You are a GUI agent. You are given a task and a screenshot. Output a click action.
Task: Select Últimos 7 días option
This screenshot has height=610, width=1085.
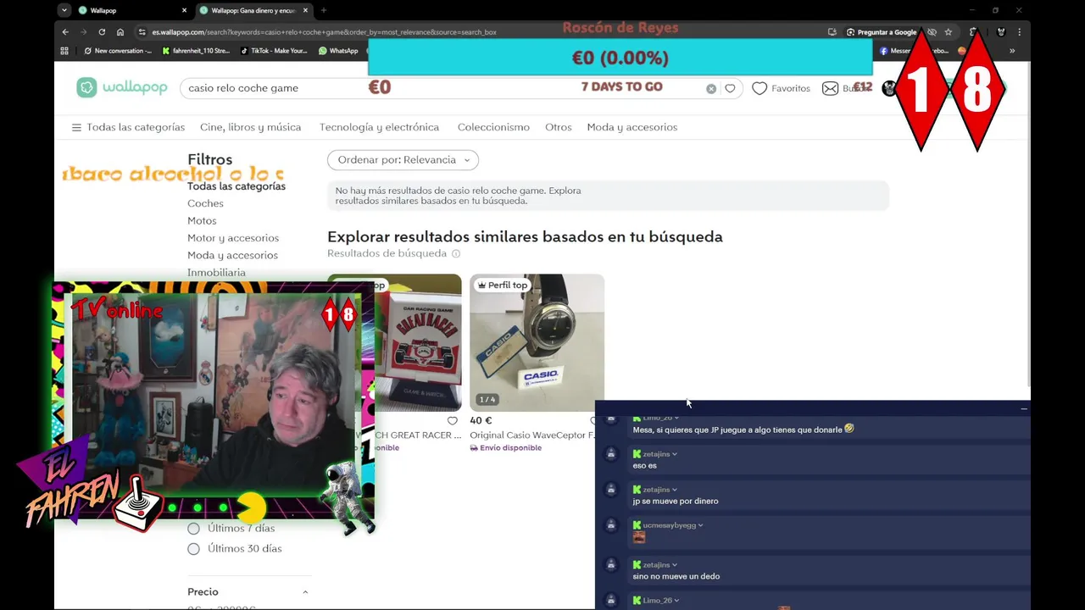(193, 528)
